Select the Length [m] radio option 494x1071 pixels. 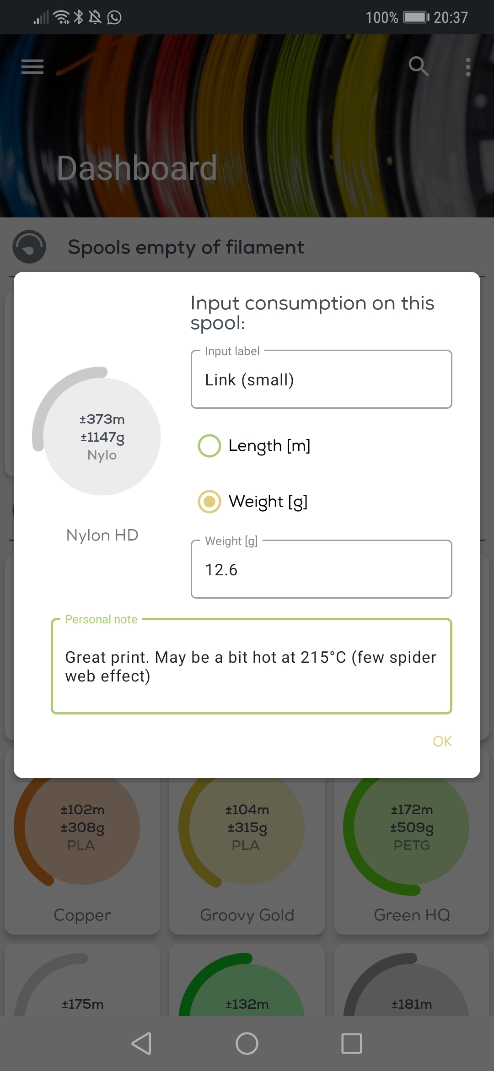209,446
